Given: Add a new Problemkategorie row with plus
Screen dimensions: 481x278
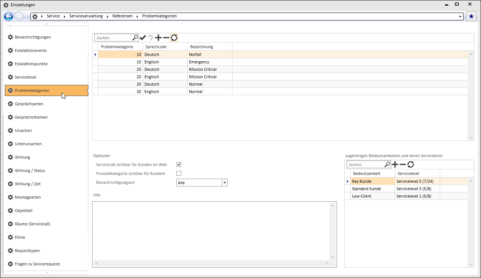Looking at the screenshot, I should coord(158,37).
